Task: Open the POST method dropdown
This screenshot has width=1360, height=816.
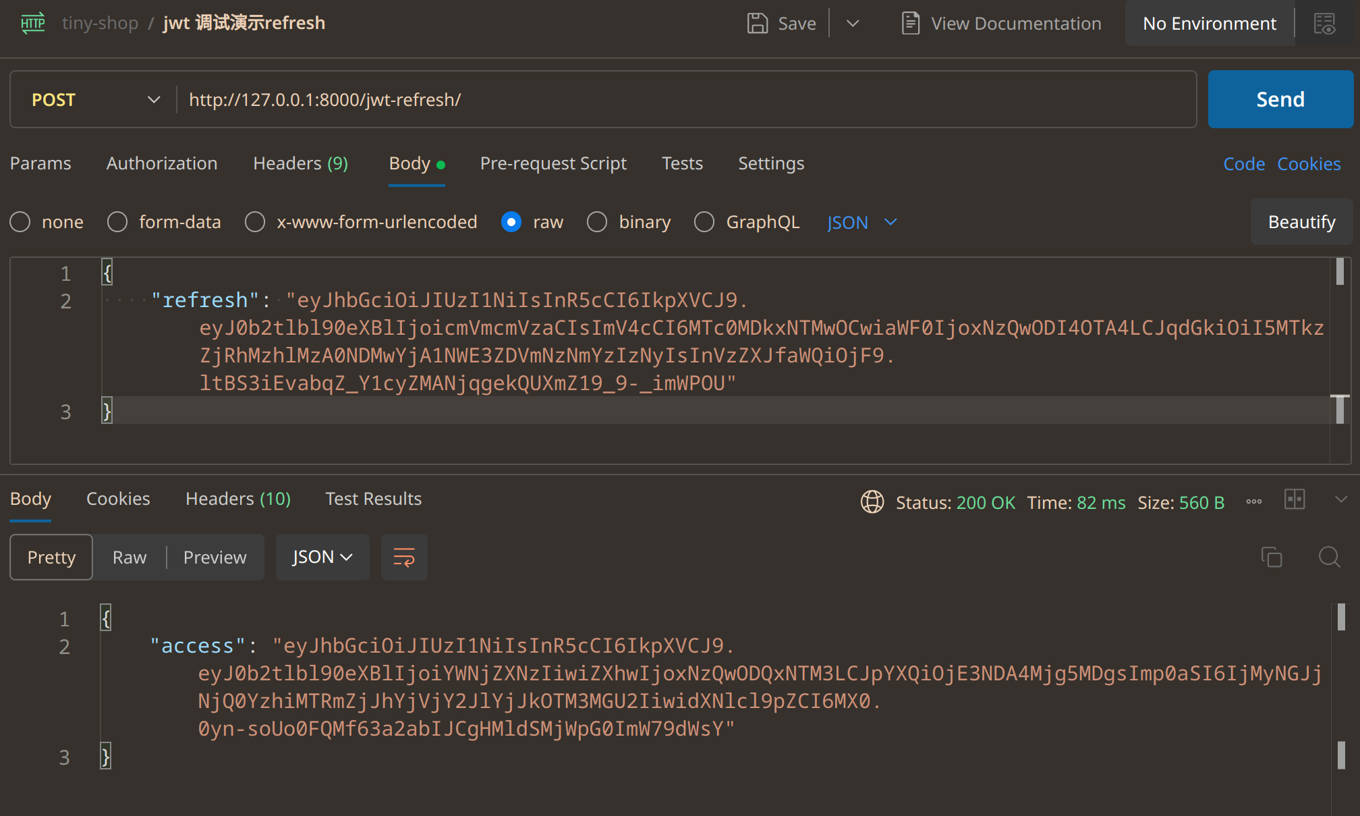Action: click(x=94, y=100)
